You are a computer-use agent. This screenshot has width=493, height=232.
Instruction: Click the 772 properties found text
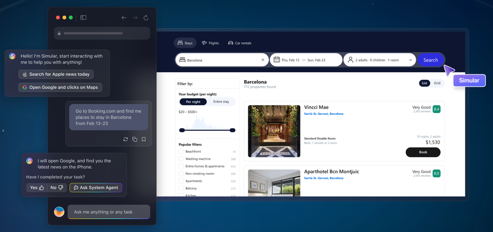pos(260,87)
